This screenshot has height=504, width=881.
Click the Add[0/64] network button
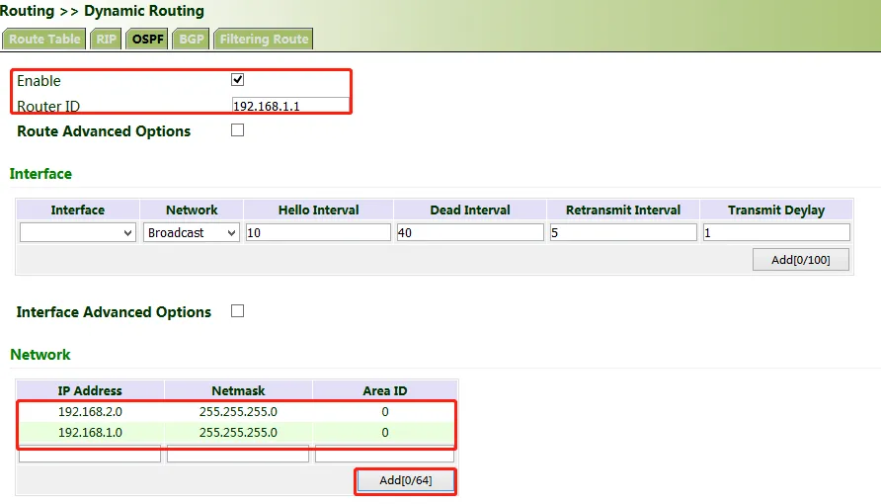click(x=406, y=480)
